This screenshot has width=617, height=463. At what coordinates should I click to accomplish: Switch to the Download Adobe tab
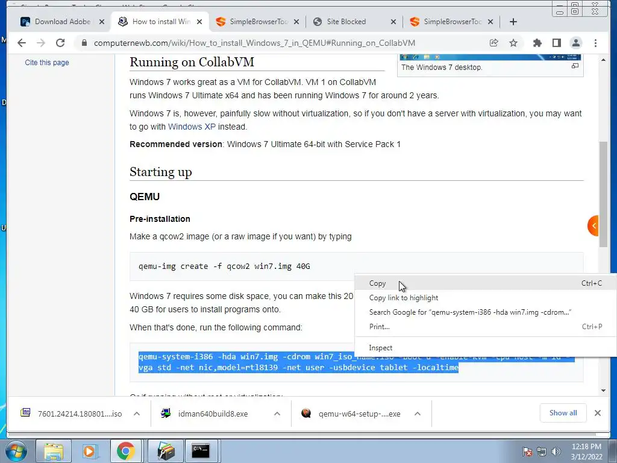pos(61,22)
